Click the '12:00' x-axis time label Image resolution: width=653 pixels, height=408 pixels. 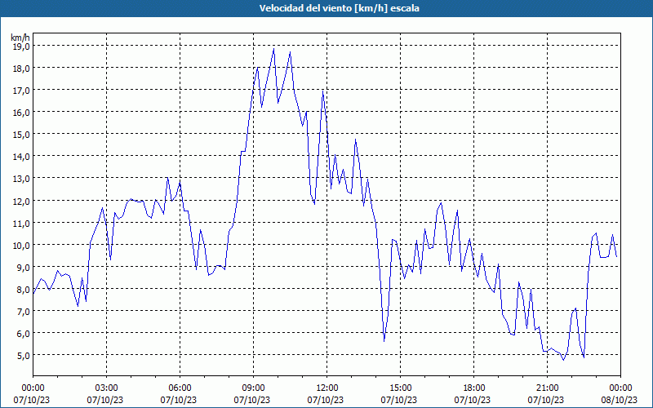point(327,388)
